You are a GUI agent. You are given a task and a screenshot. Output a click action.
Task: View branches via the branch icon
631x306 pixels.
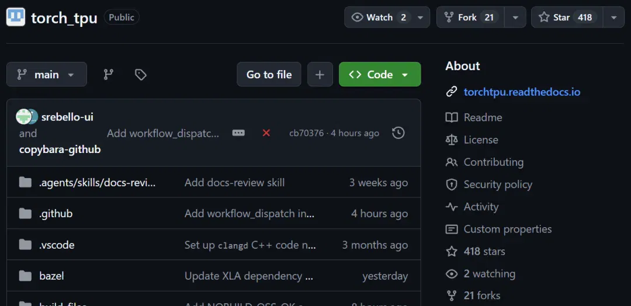click(x=109, y=74)
